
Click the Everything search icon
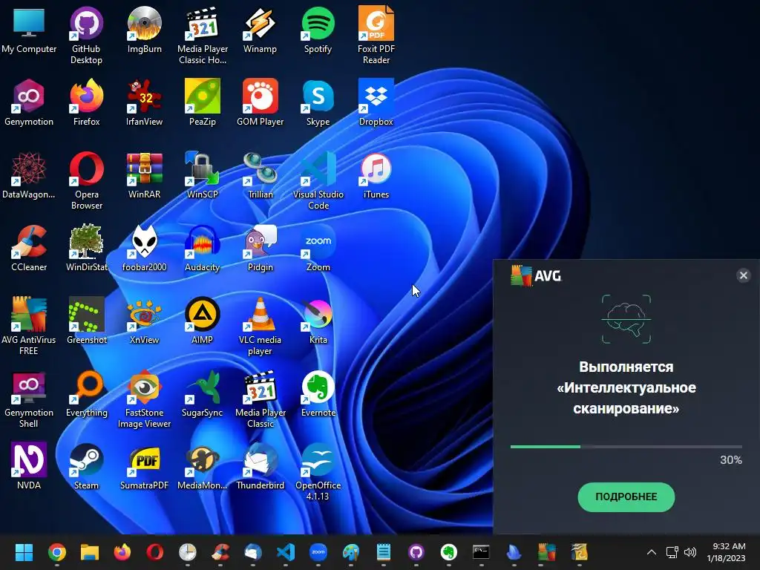tap(86, 393)
